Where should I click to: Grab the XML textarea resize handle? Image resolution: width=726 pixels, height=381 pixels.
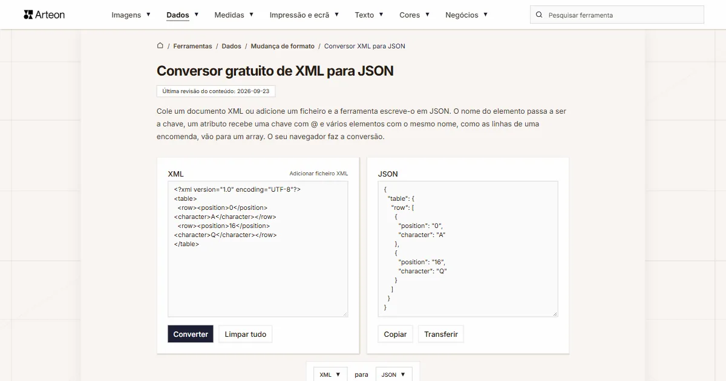pos(345,313)
